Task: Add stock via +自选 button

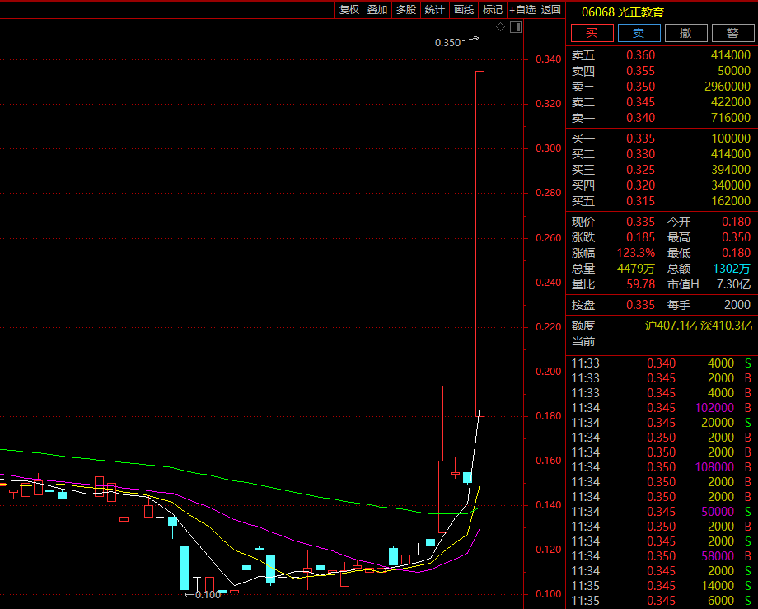Action: (x=522, y=10)
